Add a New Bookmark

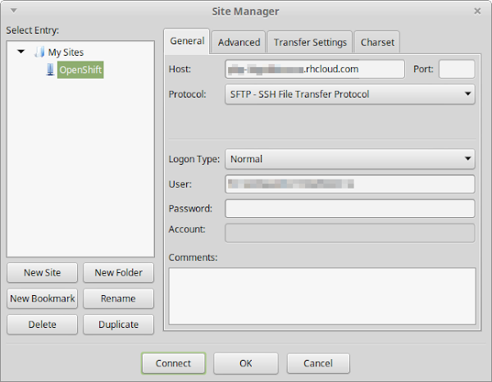coord(43,298)
